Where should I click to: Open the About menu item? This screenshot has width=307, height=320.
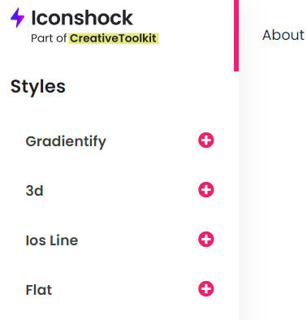pyautogui.click(x=283, y=35)
